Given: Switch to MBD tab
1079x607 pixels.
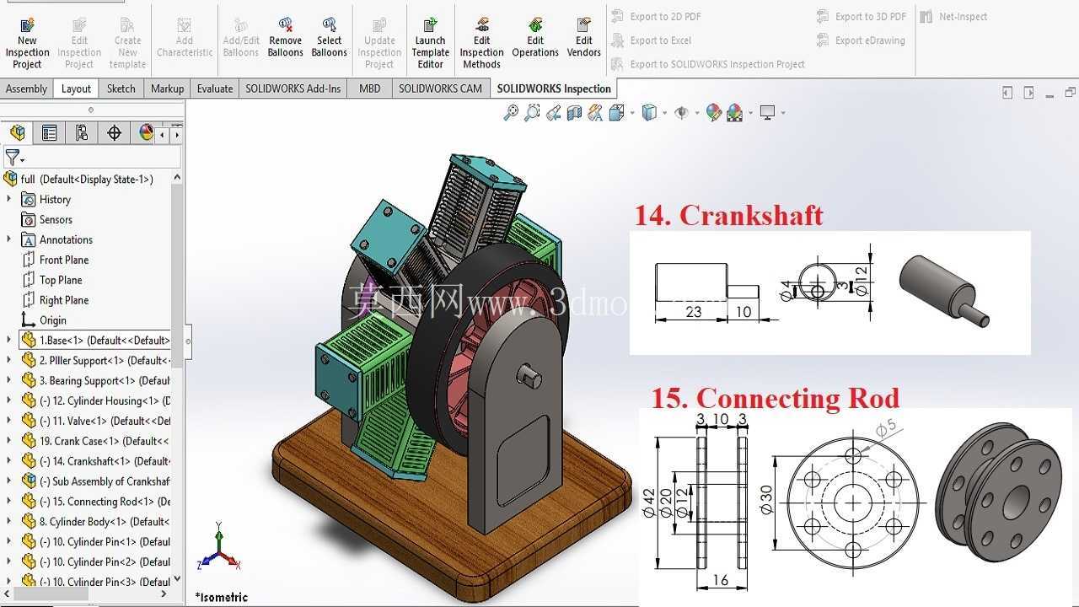Looking at the screenshot, I should (x=369, y=89).
